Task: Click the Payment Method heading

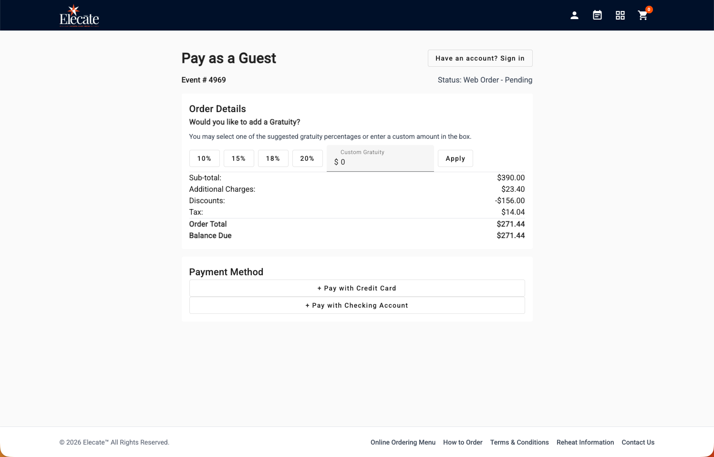Action: [x=226, y=272]
